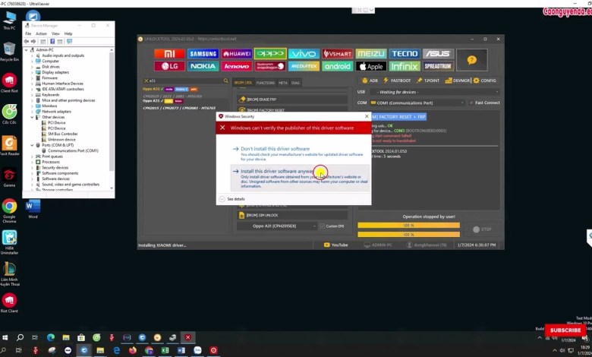Screen dimensions: 592x357
Task: Open the YouTube link in status bar
Action: 335,245
